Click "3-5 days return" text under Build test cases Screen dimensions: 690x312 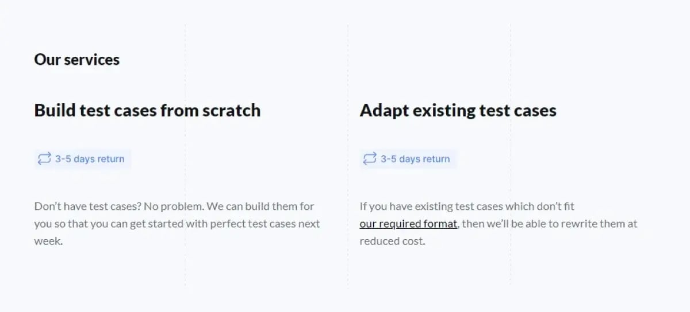(90, 159)
